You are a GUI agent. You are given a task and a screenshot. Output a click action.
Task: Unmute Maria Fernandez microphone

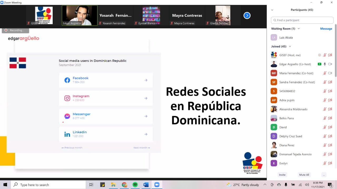pyautogui.click(x=325, y=73)
